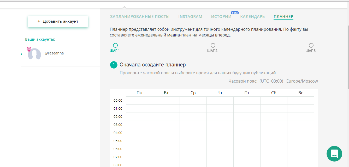Open the INSTAGRAM tab
349x167 pixels.
coord(190,16)
